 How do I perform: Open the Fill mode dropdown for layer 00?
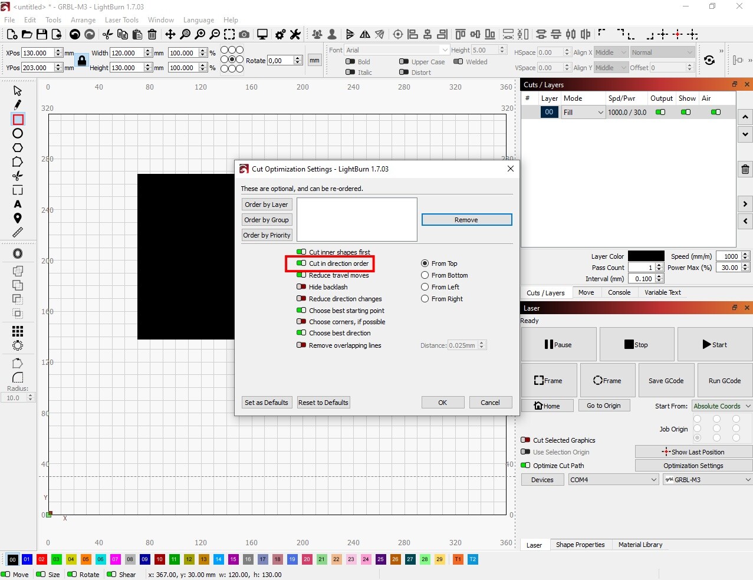pyautogui.click(x=583, y=111)
